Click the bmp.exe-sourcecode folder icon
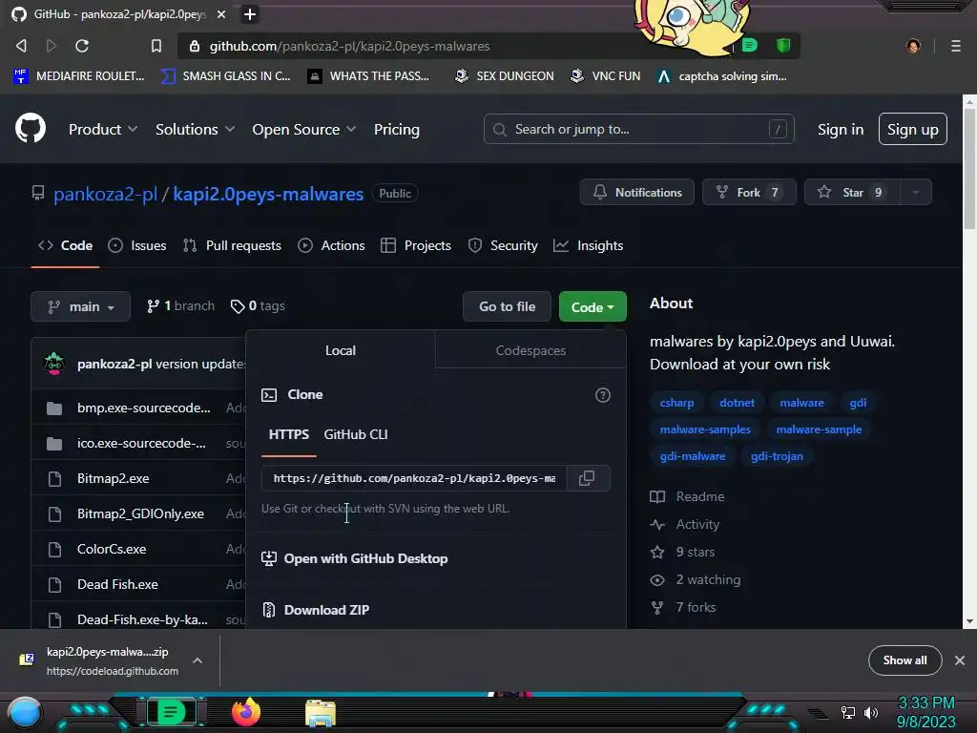 click(x=54, y=408)
